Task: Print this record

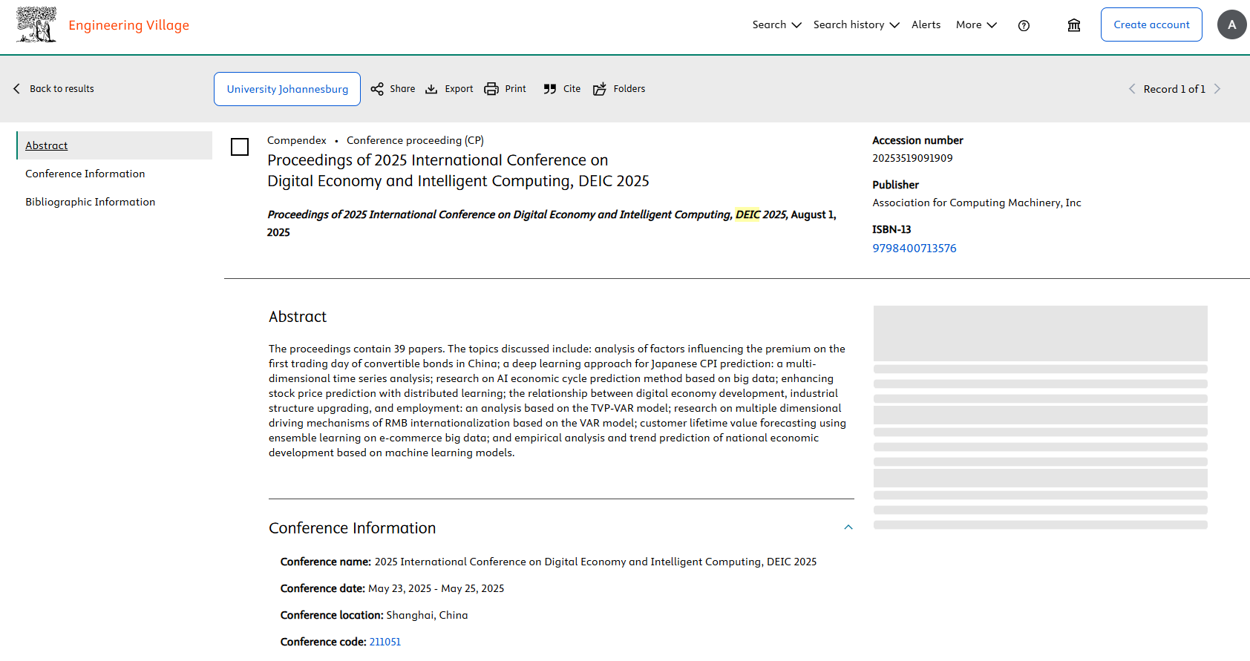Action: coord(491,89)
